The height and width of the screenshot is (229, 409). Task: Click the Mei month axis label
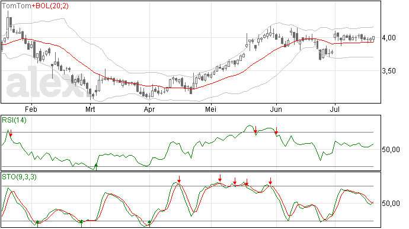[210, 109]
